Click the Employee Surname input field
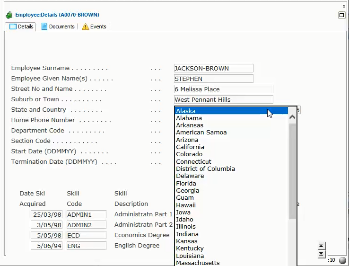 [213, 69]
